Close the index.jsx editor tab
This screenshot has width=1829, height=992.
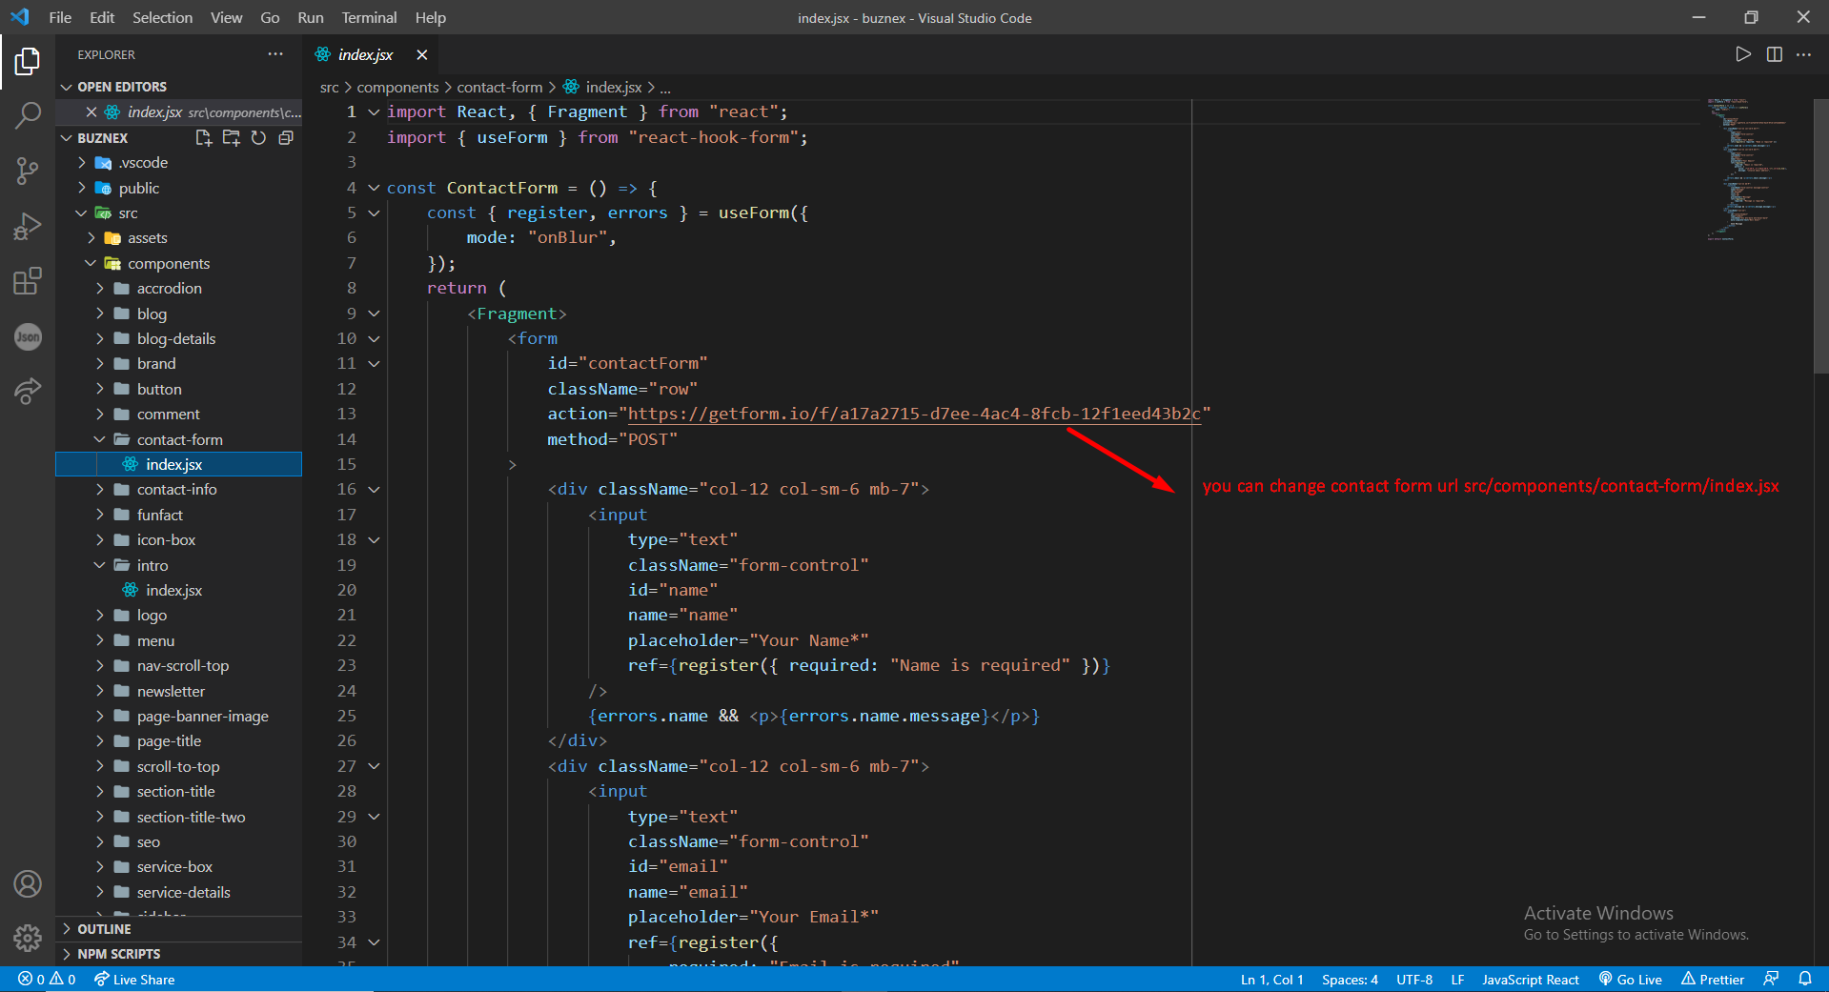click(421, 55)
